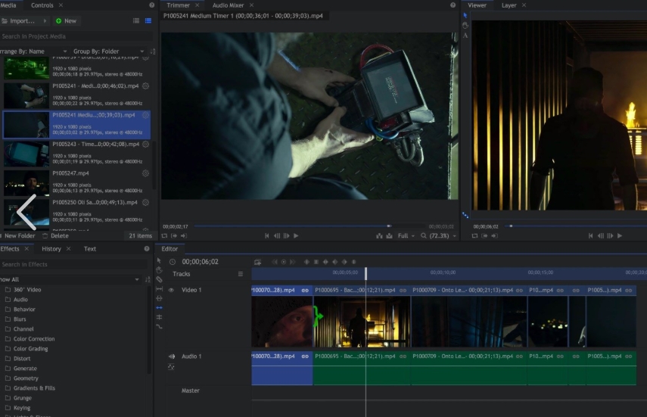647x417 pixels.
Task: Toggle link icon on P1000695 video clip
Action: [x=403, y=291]
